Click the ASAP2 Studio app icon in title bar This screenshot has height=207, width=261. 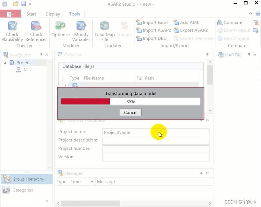[x=5, y=4]
